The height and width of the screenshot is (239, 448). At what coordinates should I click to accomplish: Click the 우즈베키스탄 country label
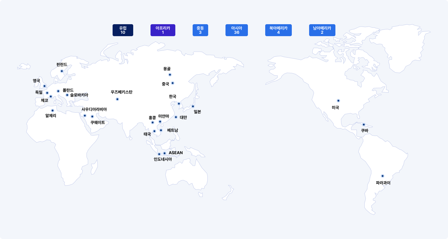[x=122, y=92]
